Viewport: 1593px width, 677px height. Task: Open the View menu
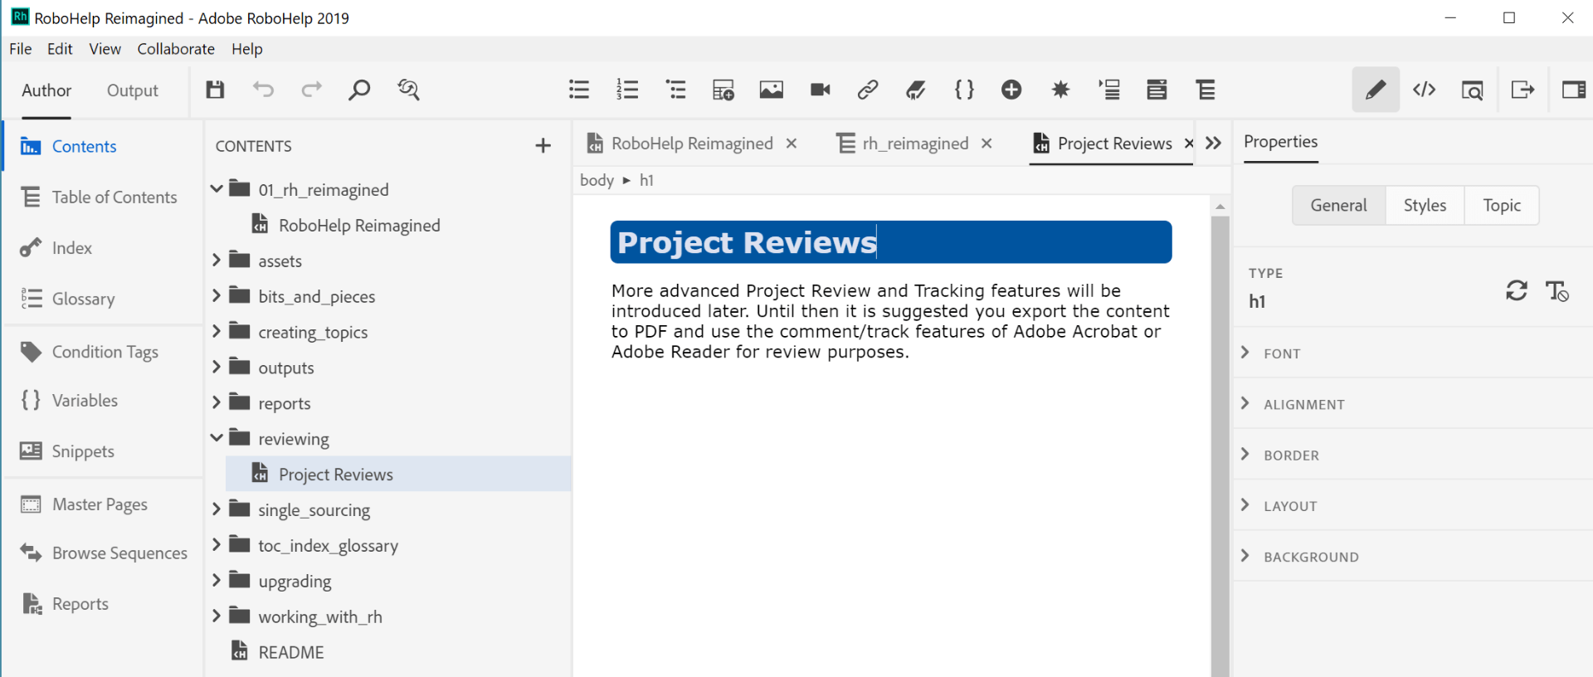(105, 49)
